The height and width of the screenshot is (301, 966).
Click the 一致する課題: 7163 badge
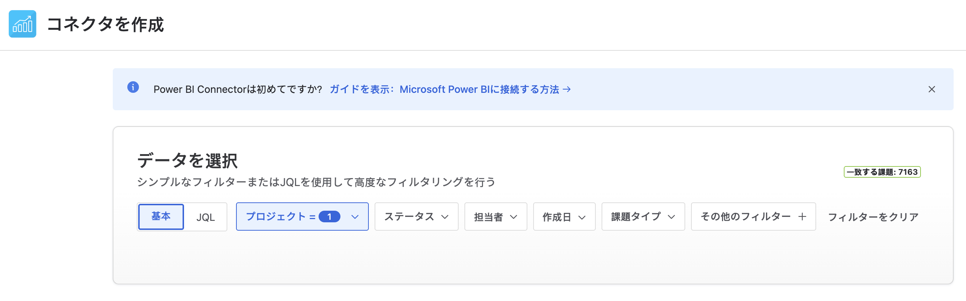tap(882, 172)
